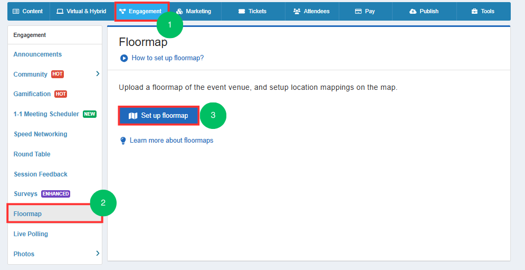Click the Floormap page title
Viewport: 525px width, 270px height.
click(x=143, y=43)
